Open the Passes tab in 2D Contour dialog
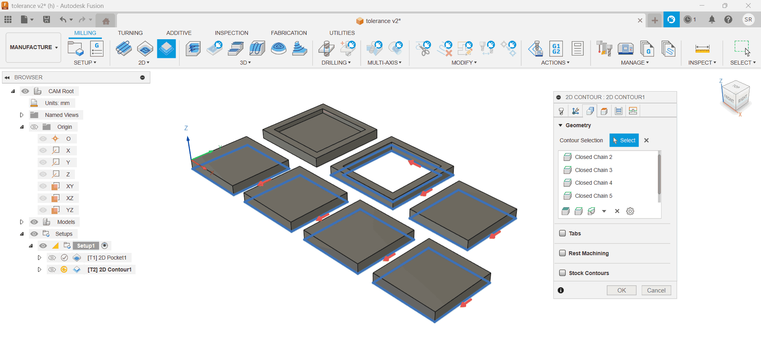The image size is (761, 344). click(618, 111)
